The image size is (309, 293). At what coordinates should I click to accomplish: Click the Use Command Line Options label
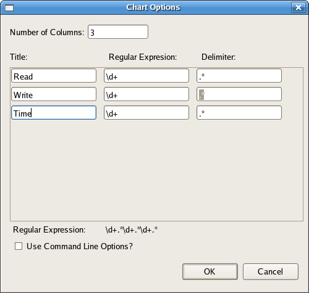tap(80, 246)
